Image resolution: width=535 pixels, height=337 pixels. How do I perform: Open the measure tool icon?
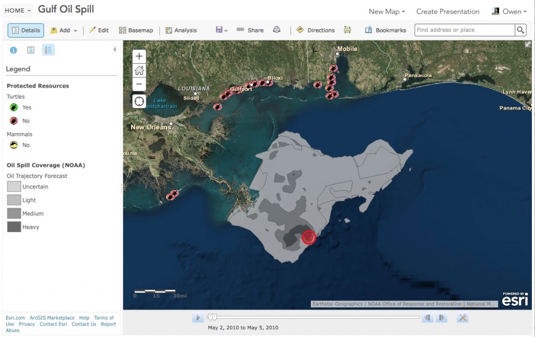click(347, 30)
